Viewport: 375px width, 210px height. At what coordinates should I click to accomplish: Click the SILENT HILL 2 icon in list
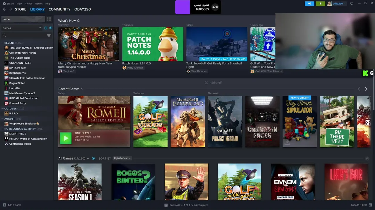tap(6, 134)
